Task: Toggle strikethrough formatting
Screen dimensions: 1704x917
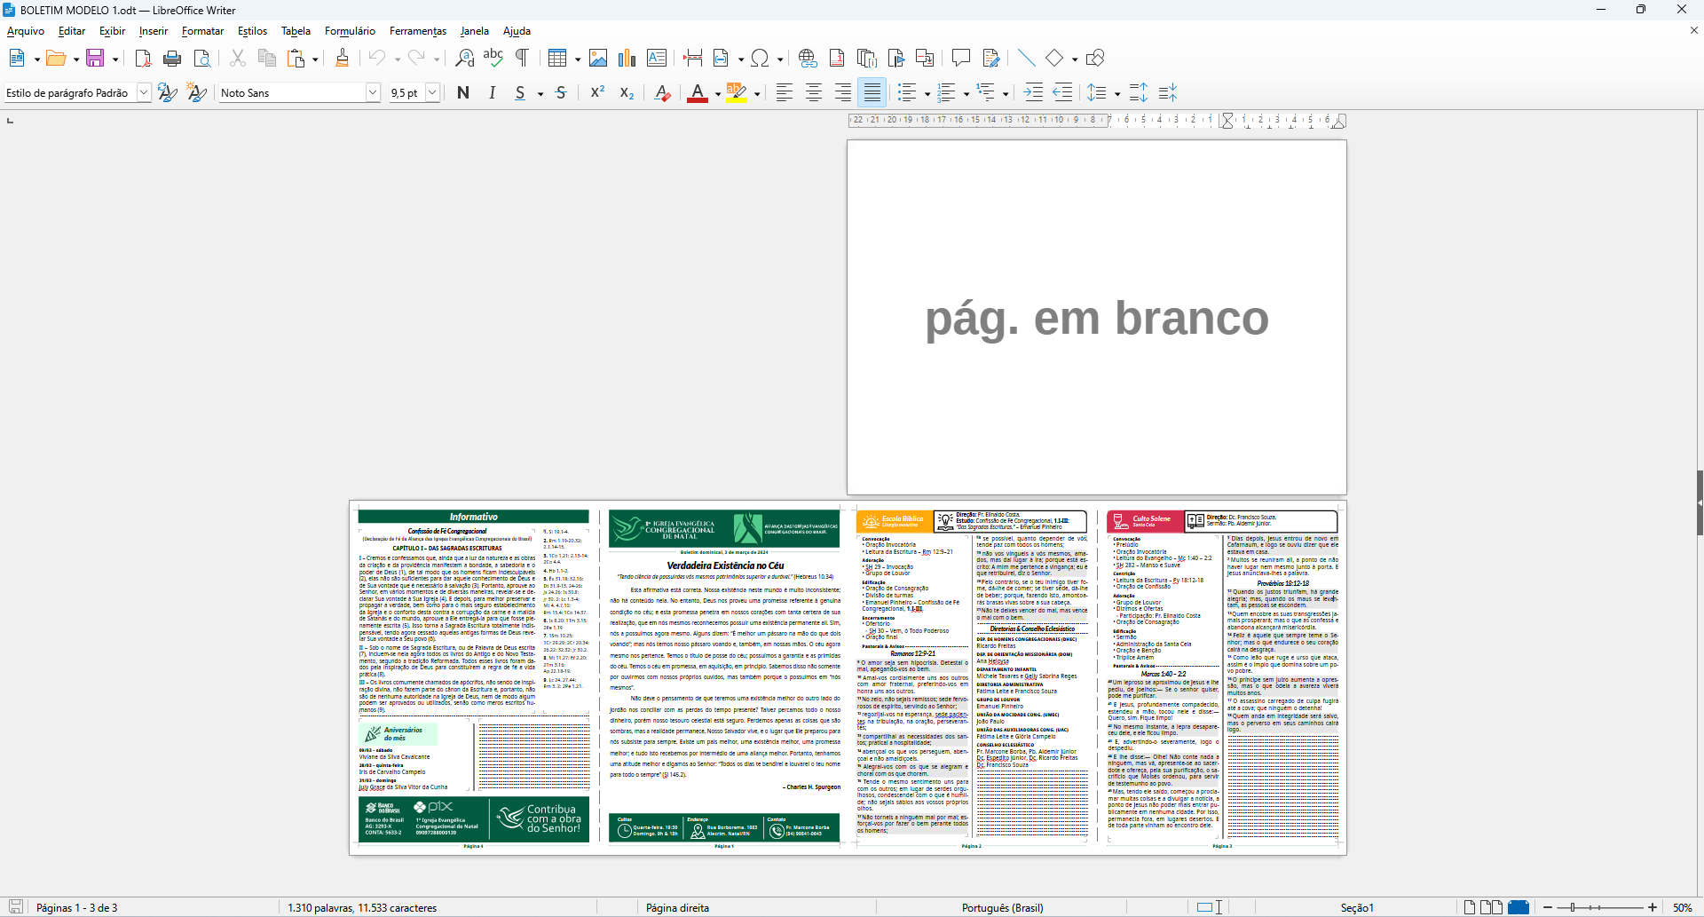Action: point(561,92)
